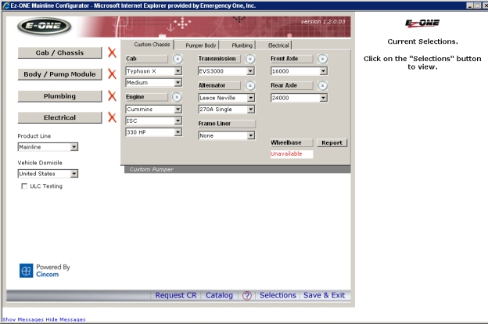Click the Cincom logo icon
The image size is (488, 324).
[26, 271]
